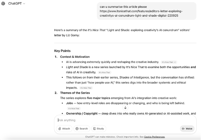This screenshot has width=201, height=140.
Task: Open the citation chip under the Jobs bullet
Action: click(74, 108)
